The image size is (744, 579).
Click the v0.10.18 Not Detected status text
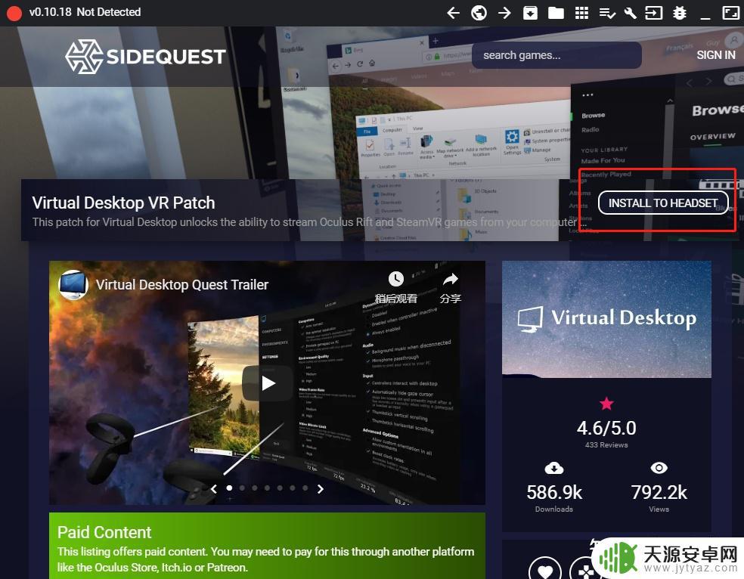pyautogui.click(x=85, y=12)
